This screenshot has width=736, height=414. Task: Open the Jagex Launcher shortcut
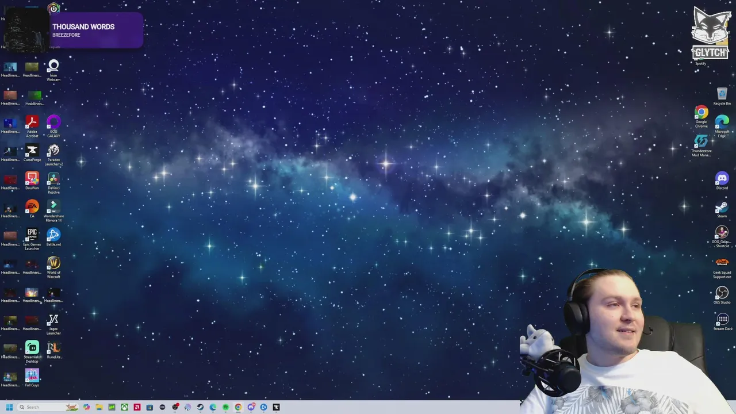coord(53,324)
